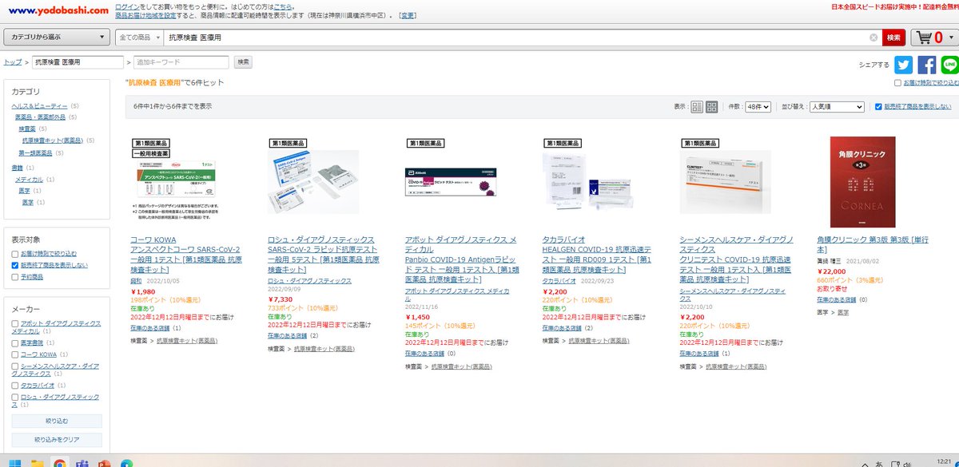
Task: Untick 販売終了商品を表示しない in the 表示対象 panel
Action: tap(15, 265)
